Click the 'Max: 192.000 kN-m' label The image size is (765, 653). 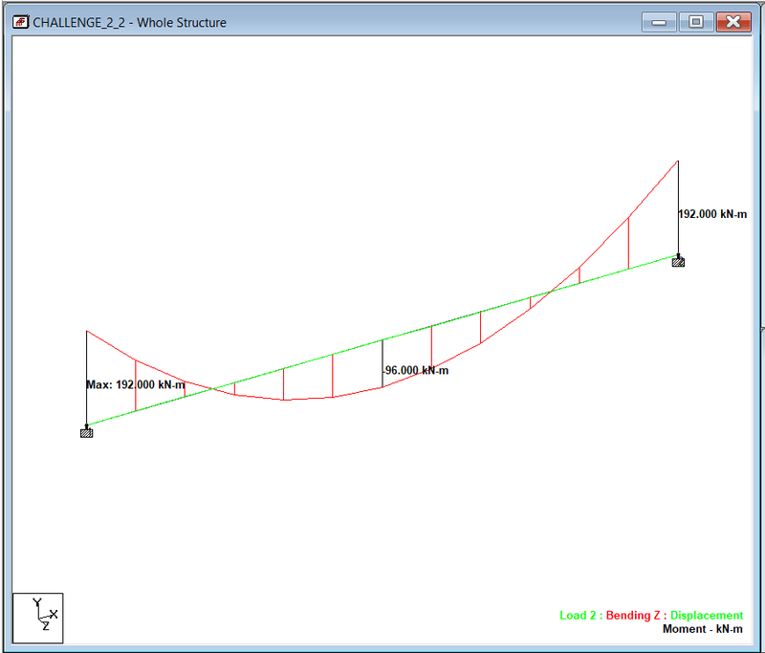click(136, 384)
